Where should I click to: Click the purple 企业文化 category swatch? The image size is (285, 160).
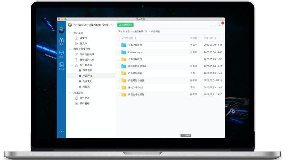click(x=80, y=81)
